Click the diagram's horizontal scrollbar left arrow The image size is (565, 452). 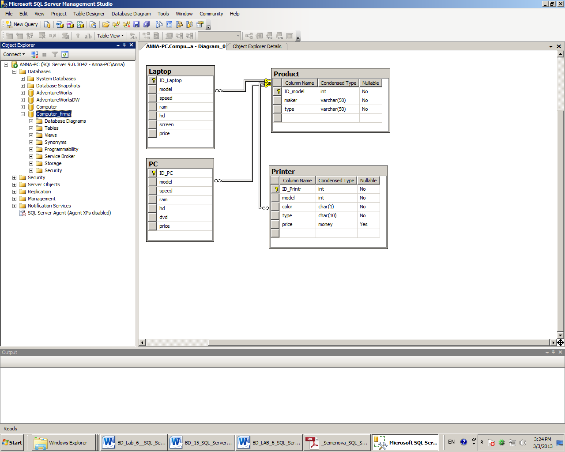(x=142, y=343)
